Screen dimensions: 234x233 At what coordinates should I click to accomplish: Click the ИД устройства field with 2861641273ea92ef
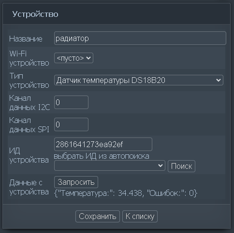tap(103, 144)
